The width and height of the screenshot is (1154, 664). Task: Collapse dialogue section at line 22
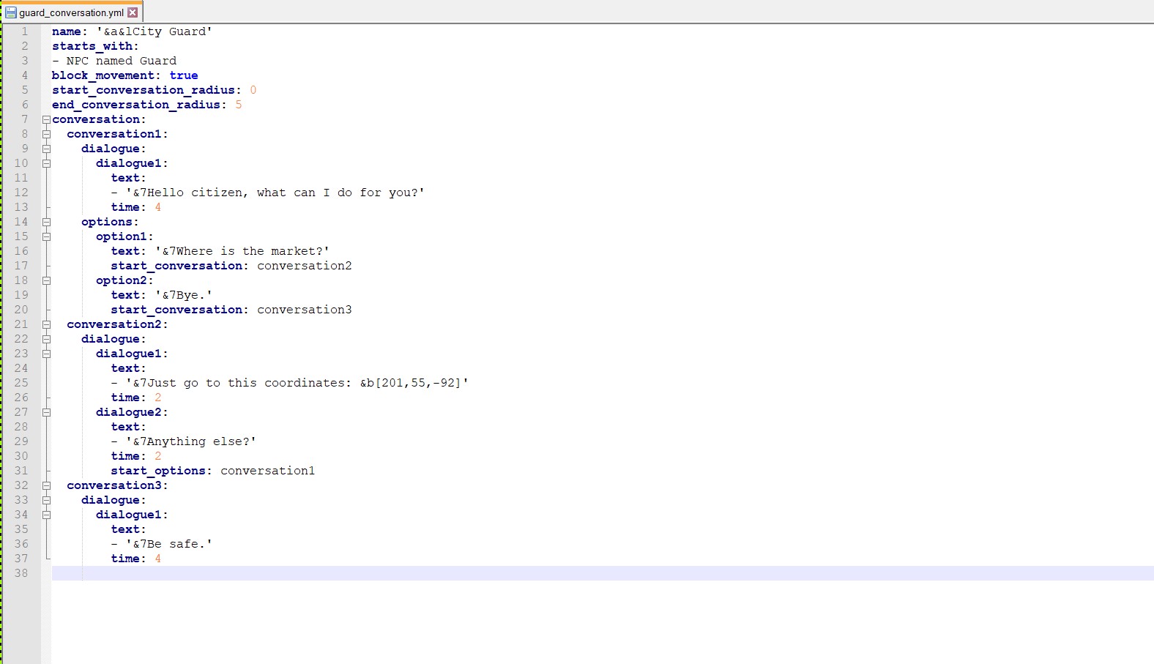[46, 339]
